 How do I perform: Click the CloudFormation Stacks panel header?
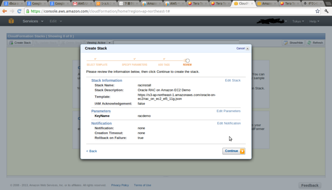166,36
